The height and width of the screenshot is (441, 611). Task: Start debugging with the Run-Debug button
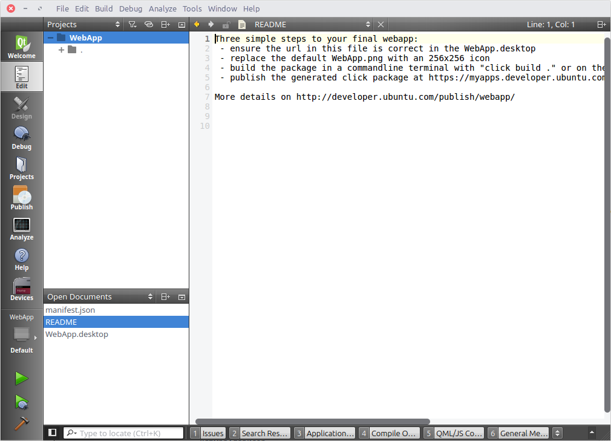21,402
